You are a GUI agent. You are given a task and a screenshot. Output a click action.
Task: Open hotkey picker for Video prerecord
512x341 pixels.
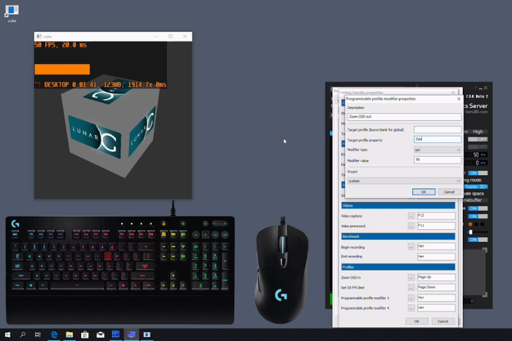coord(411,226)
